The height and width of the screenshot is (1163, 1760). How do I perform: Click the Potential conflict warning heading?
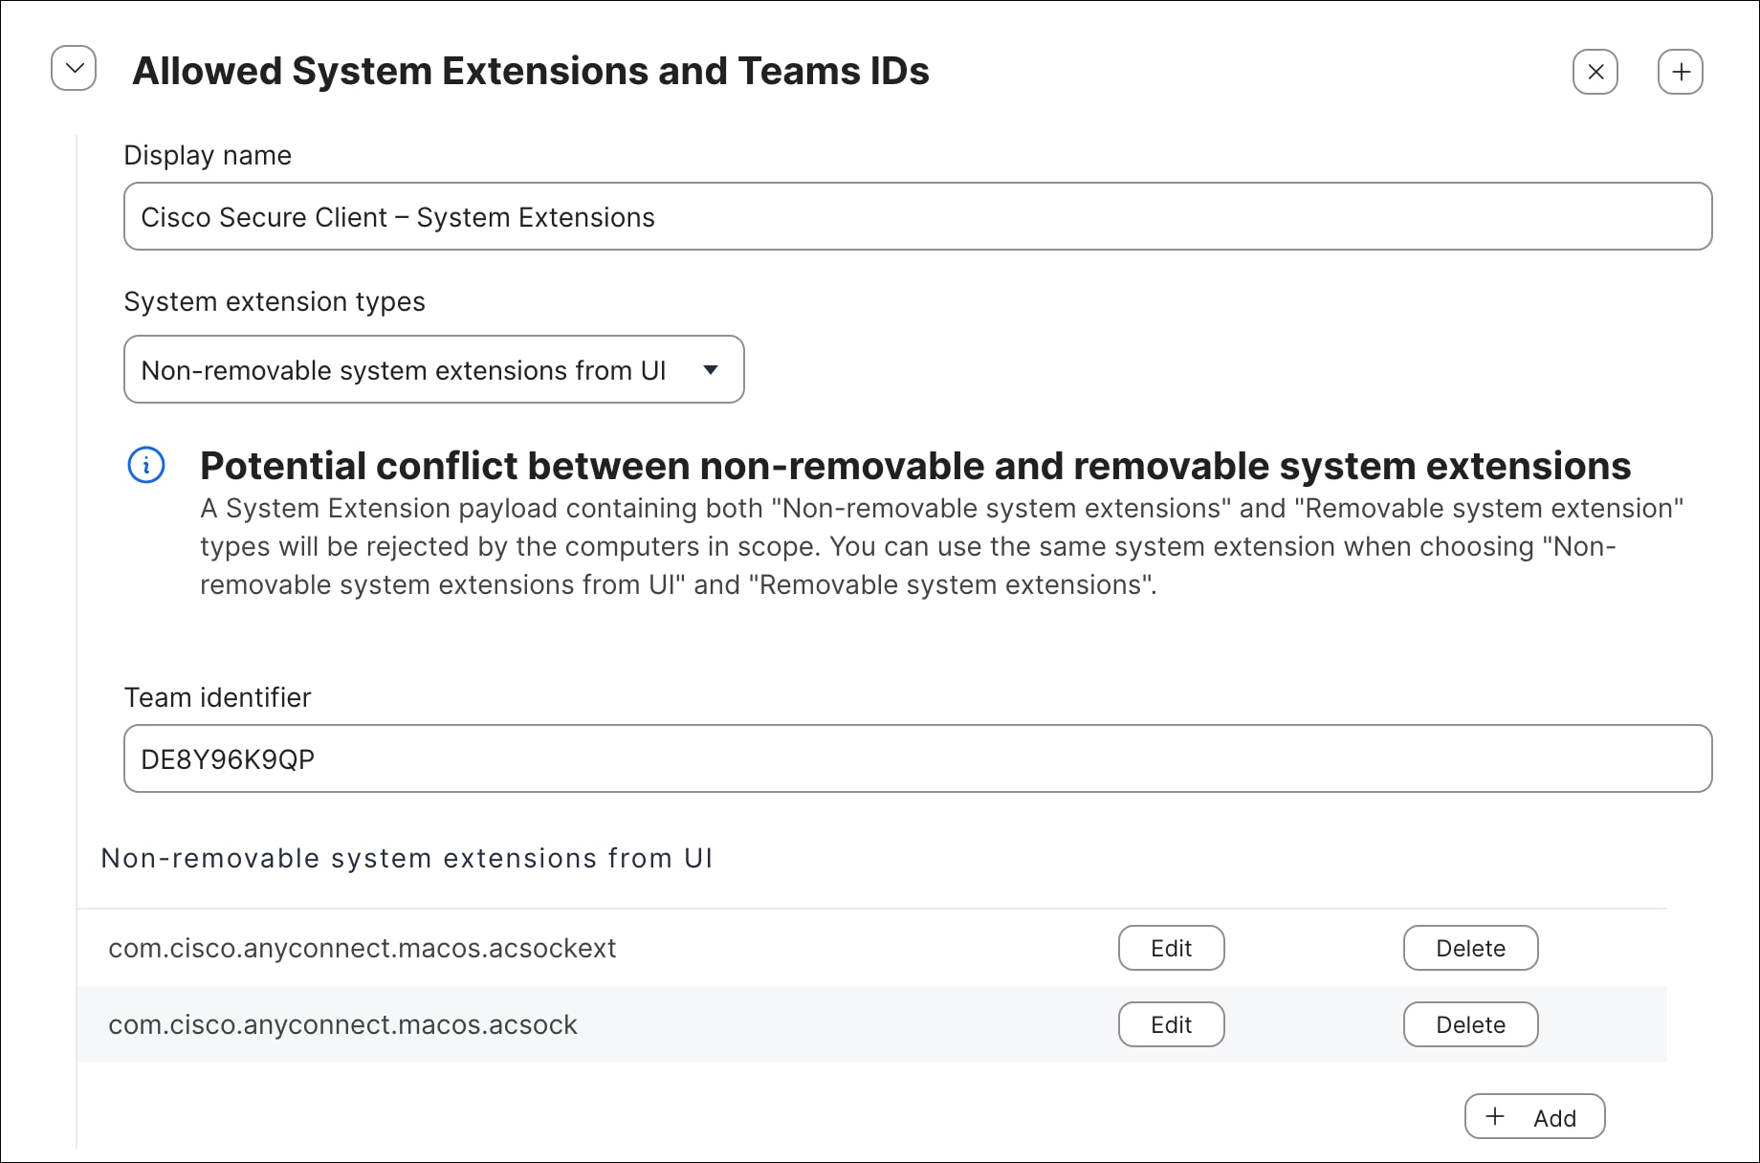point(915,466)
